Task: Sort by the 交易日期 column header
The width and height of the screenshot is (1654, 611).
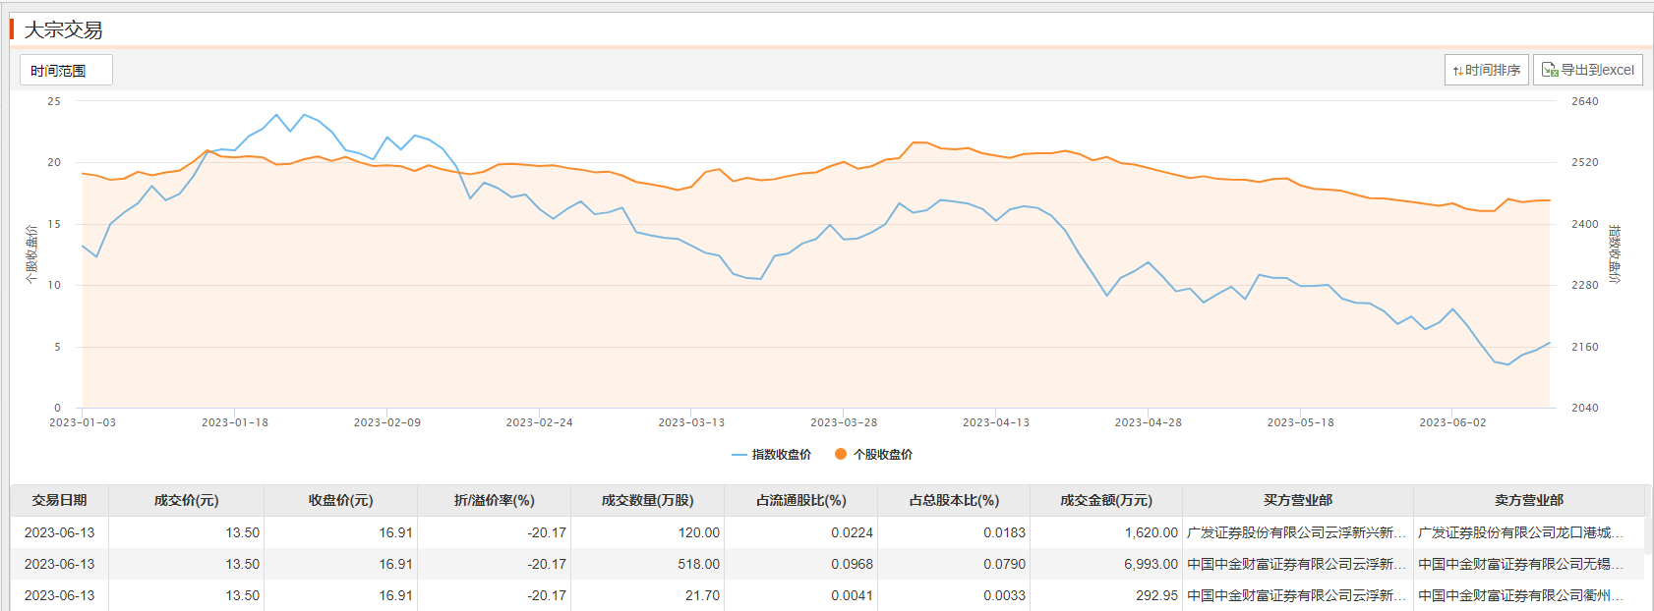Action: [x=59, y=501]
